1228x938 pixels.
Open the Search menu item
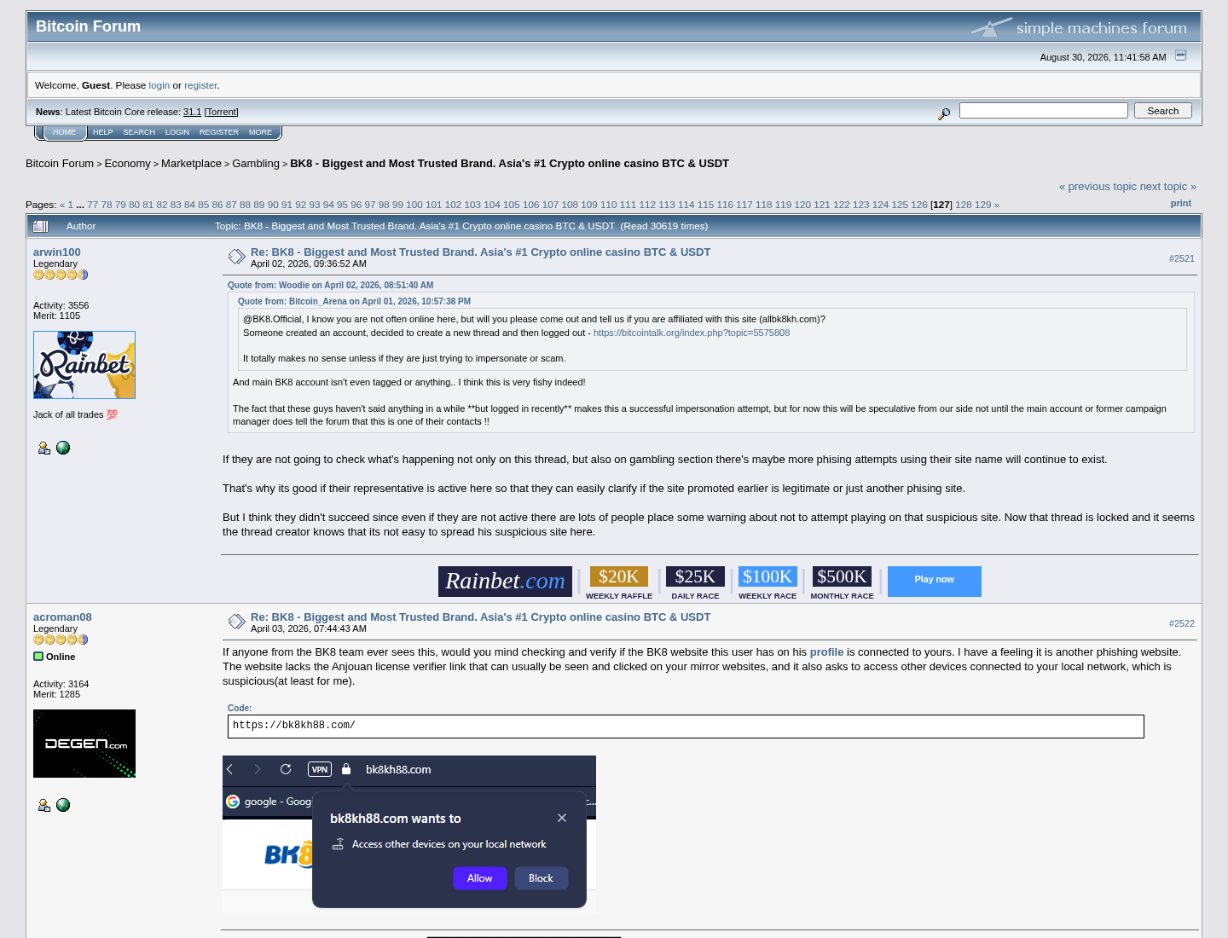coord(139,132)
